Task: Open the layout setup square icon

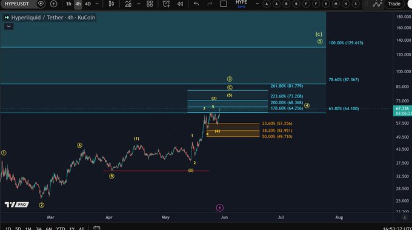Action: (224, 4)
